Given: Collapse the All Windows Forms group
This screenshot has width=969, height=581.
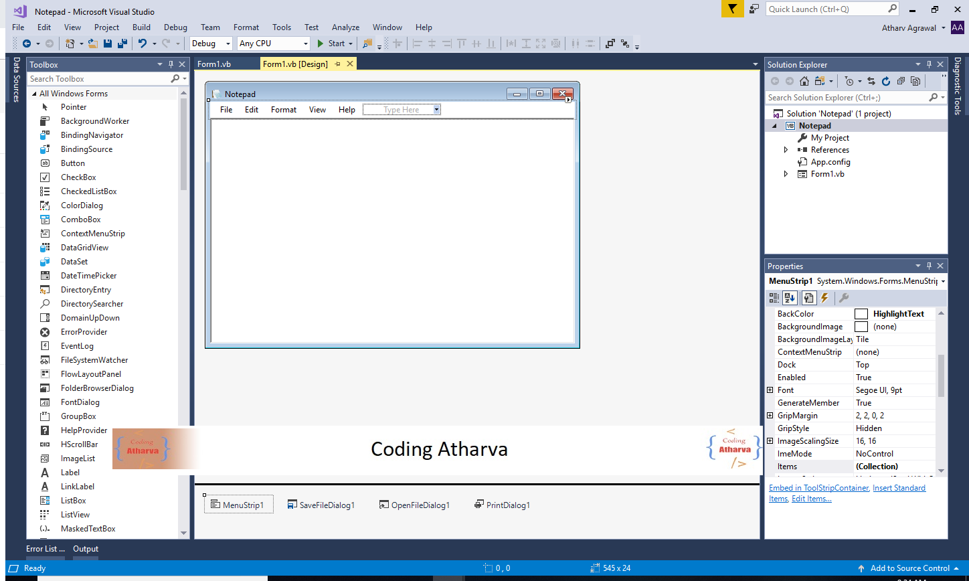Looking at the screenshot, I should (x=35, y=94).
